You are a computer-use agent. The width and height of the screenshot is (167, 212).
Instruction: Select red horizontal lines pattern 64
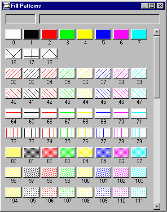(13, 113)
